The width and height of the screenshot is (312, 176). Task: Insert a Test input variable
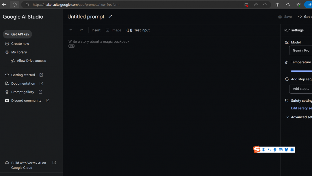pyautogui.click(x=138, y=30)
